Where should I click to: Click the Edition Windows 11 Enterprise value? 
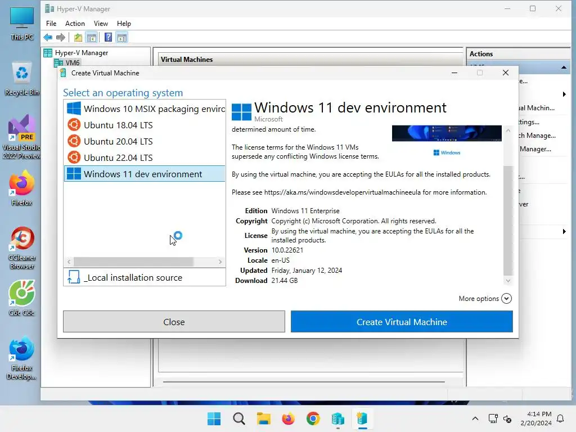coord(305,211)
